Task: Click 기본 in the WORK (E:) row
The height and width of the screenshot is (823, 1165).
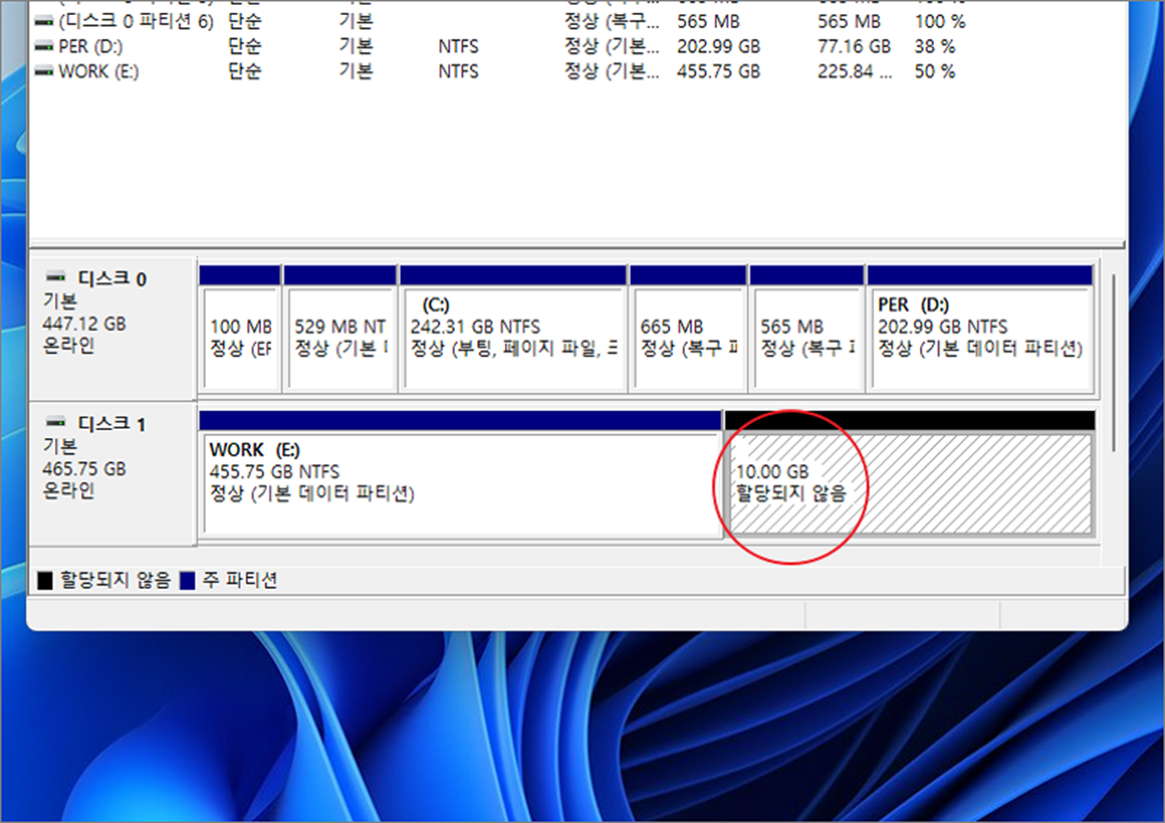Action: point(356,71)
